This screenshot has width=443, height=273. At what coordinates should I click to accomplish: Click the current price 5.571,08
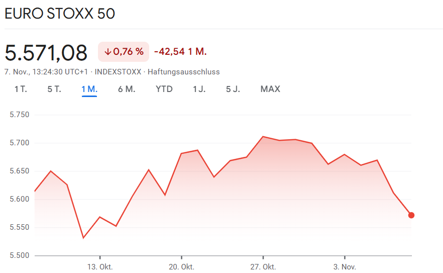pos(46,52)
